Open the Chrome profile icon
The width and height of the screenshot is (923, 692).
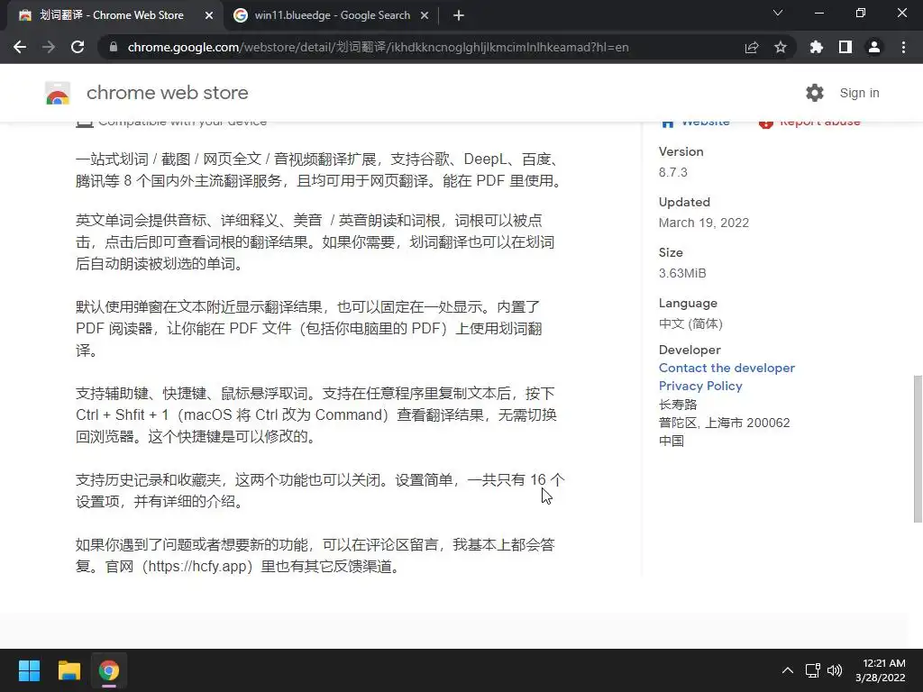(x=874, y=47)
